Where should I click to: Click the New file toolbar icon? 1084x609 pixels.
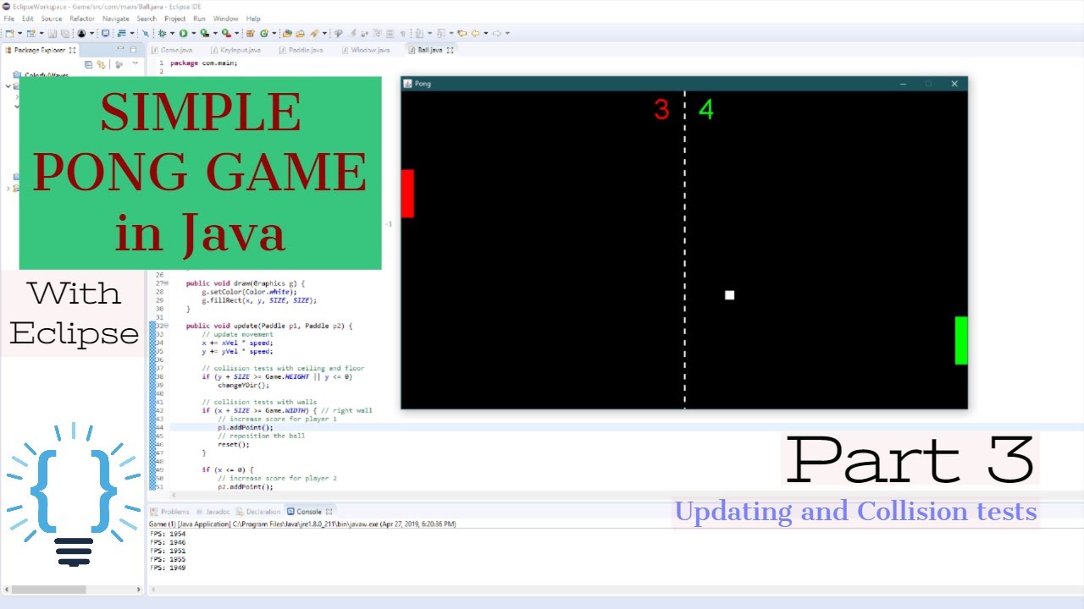pos(9,33)
